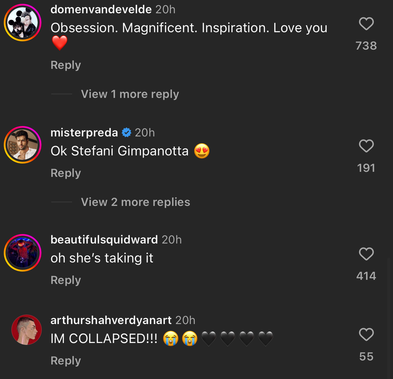
Task: Like arthurshahverdyanart's comment with heart icon
Action: click(x=366, y=334)
